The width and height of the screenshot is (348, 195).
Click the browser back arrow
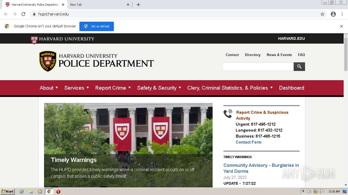[x=6, y=14]
